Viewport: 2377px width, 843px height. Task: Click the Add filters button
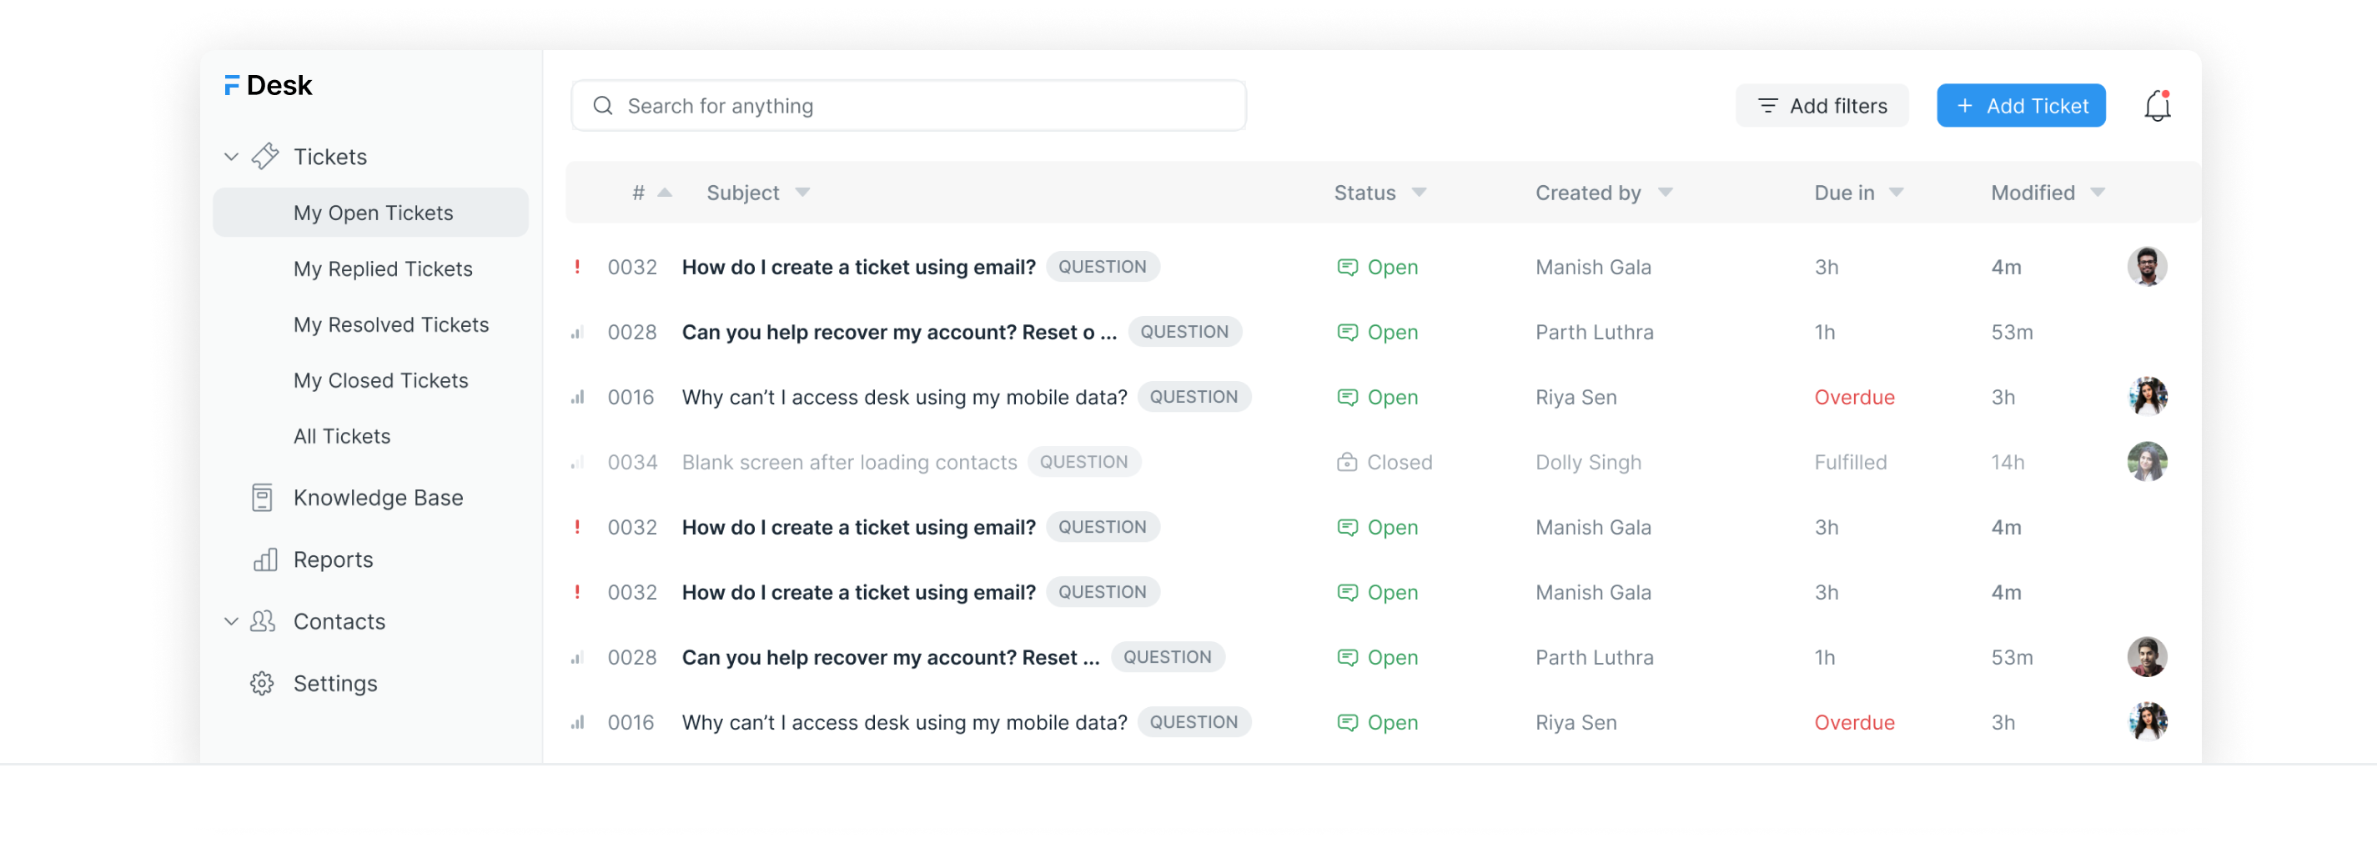point(1822,106)
